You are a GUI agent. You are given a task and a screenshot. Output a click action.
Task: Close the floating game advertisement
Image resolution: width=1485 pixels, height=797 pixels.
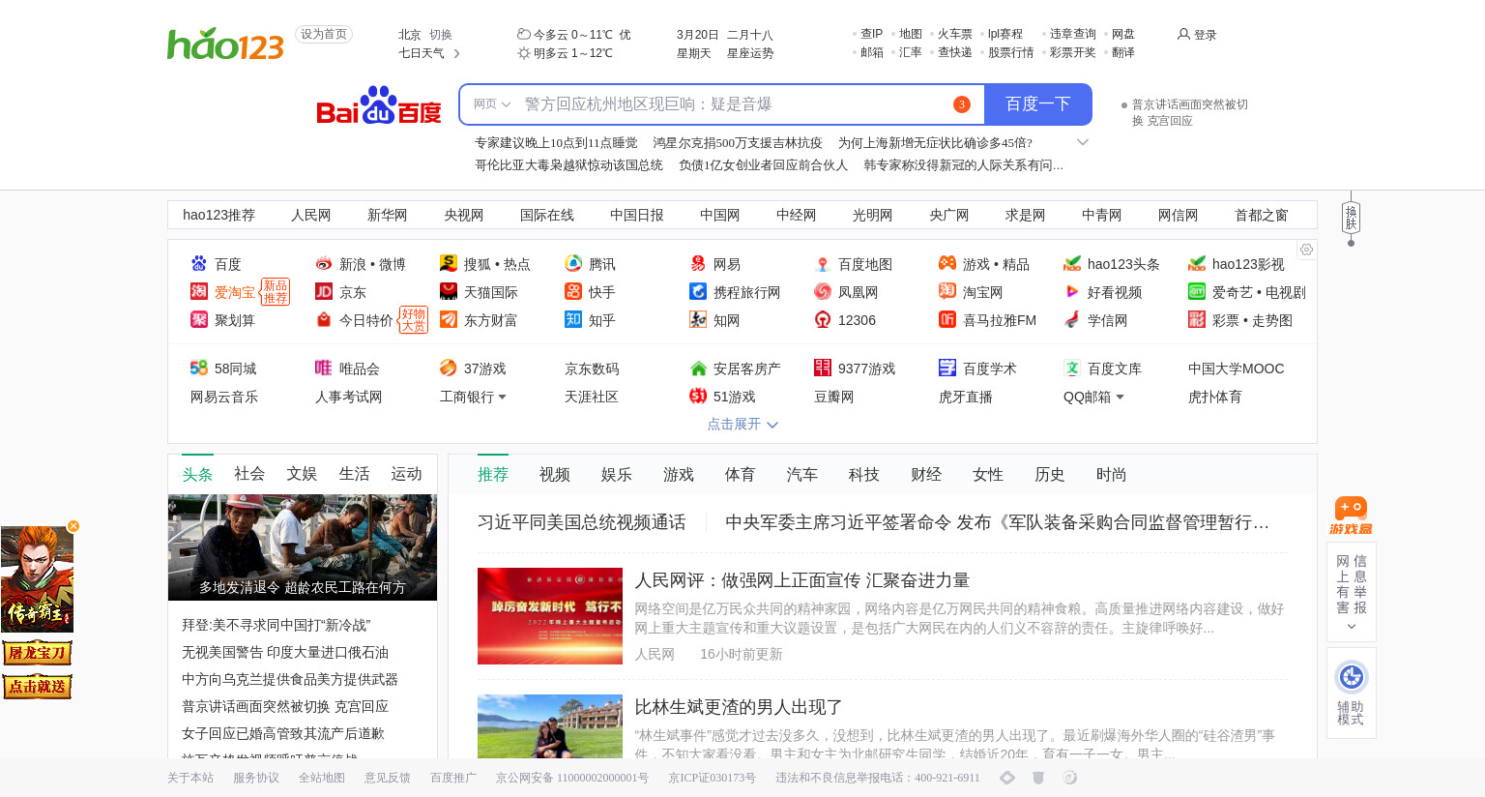pos(73,526)
